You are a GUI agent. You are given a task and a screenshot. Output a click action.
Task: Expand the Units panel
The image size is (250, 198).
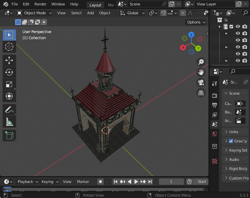(x=234, y=132)
